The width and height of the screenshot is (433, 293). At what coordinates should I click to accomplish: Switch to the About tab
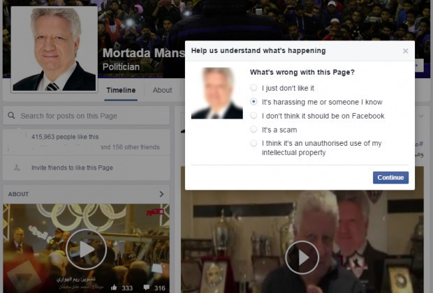(162, 90)
